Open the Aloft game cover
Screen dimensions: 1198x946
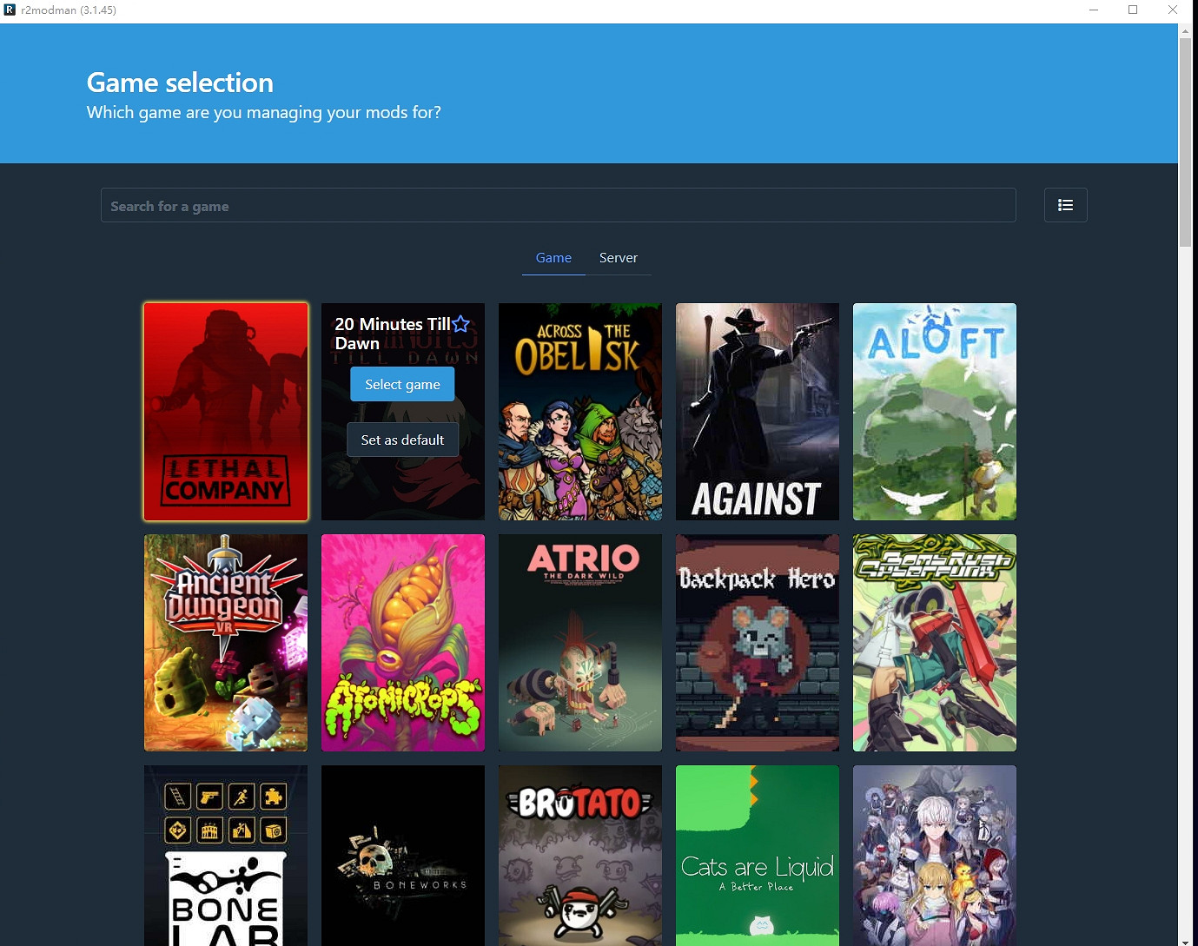[935, 412]
